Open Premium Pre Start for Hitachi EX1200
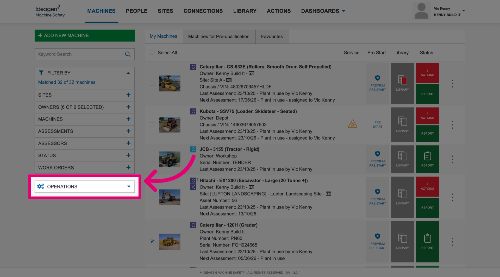The height and width of the screenshot is (277, 500). pyautogui.click(x=377, y=197)
